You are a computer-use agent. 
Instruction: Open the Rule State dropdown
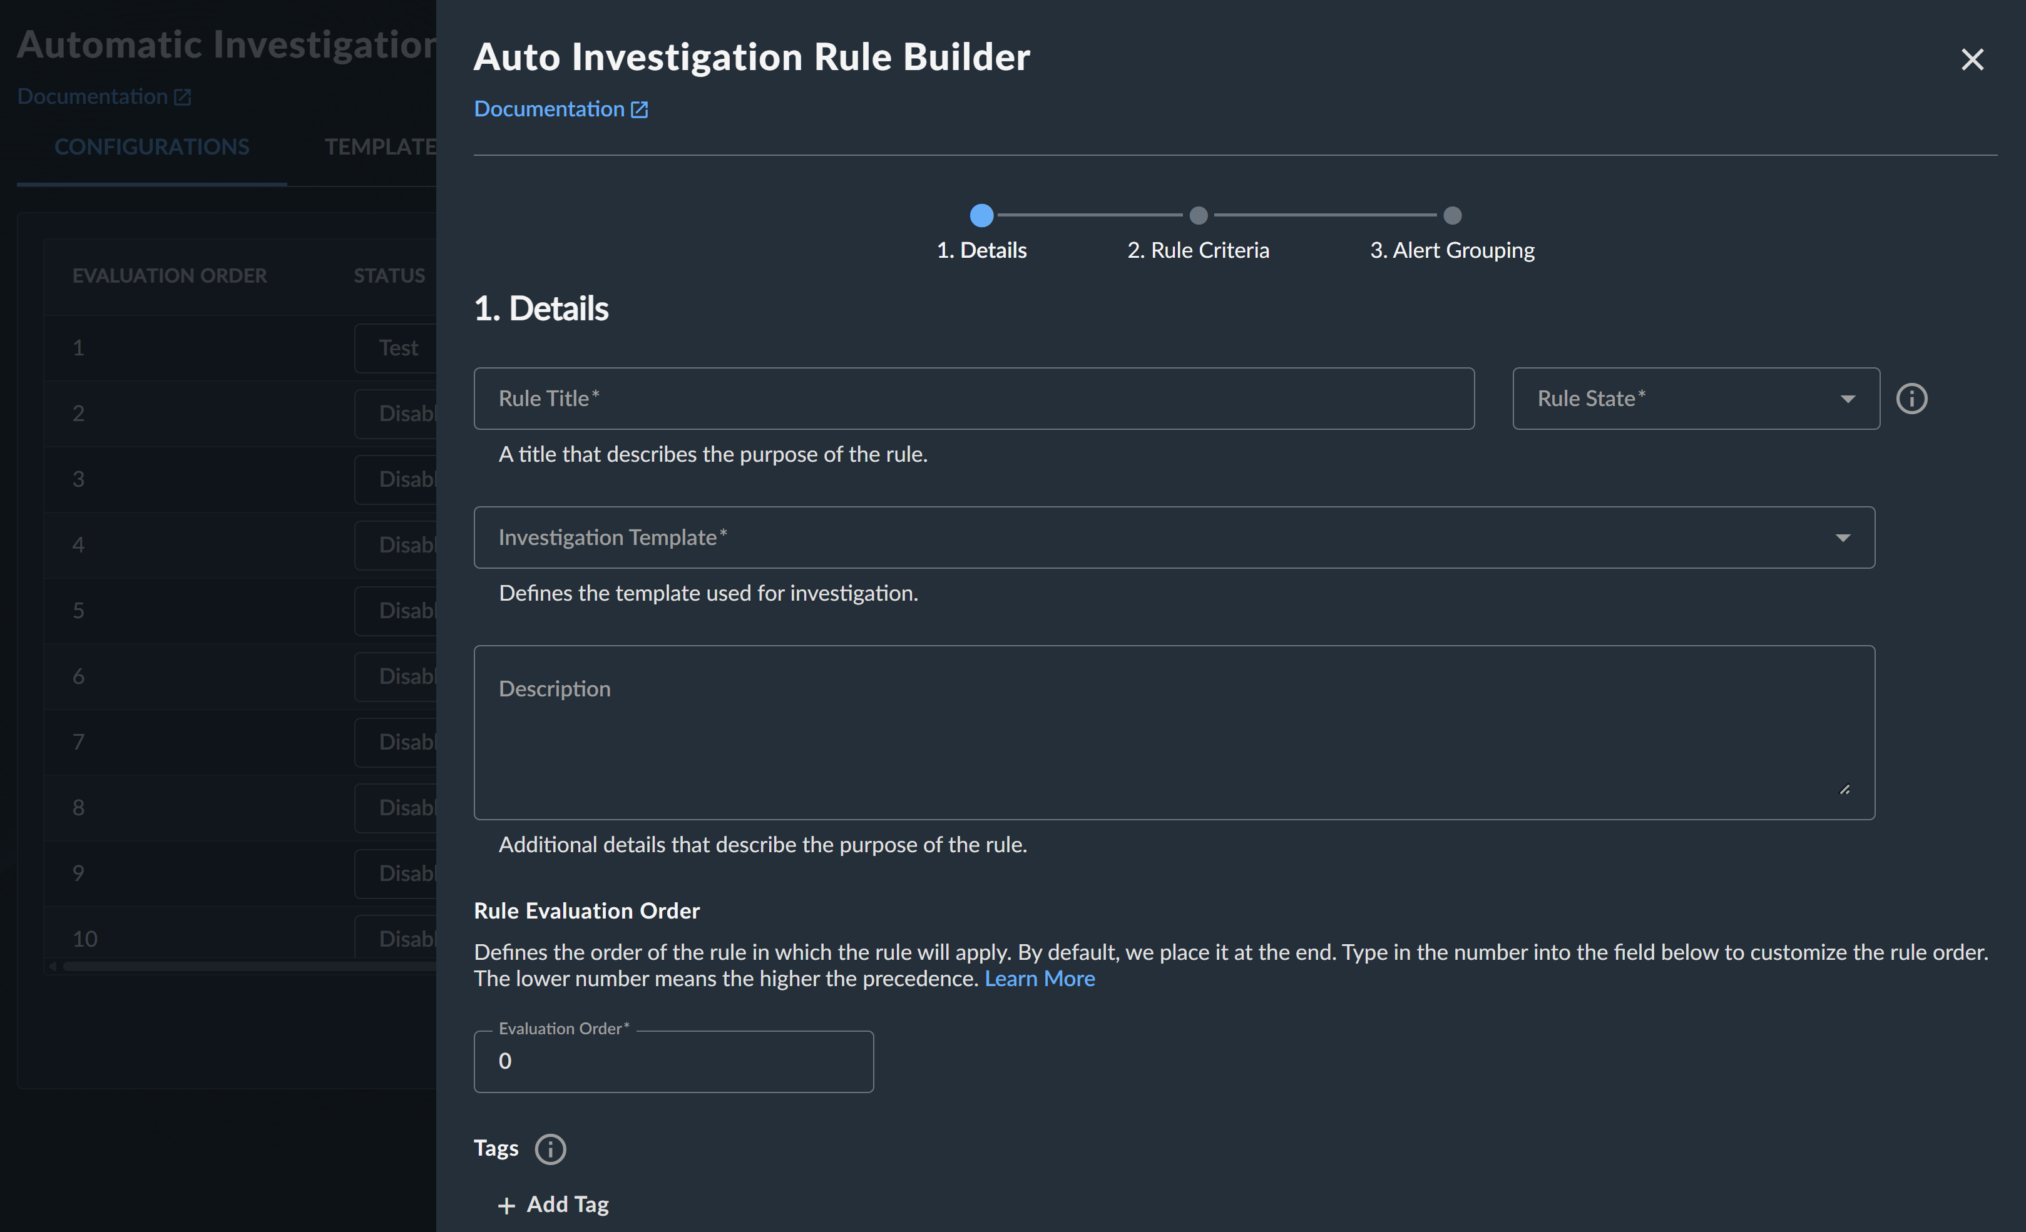(x=1696, y=399)
